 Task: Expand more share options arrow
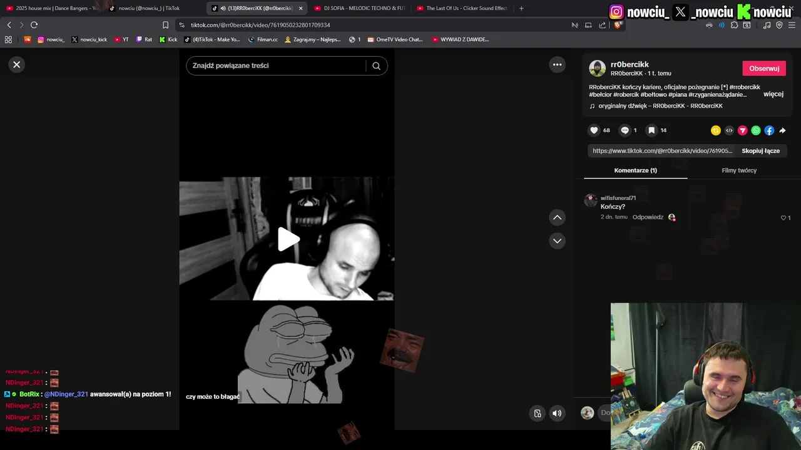click(782, 131)
